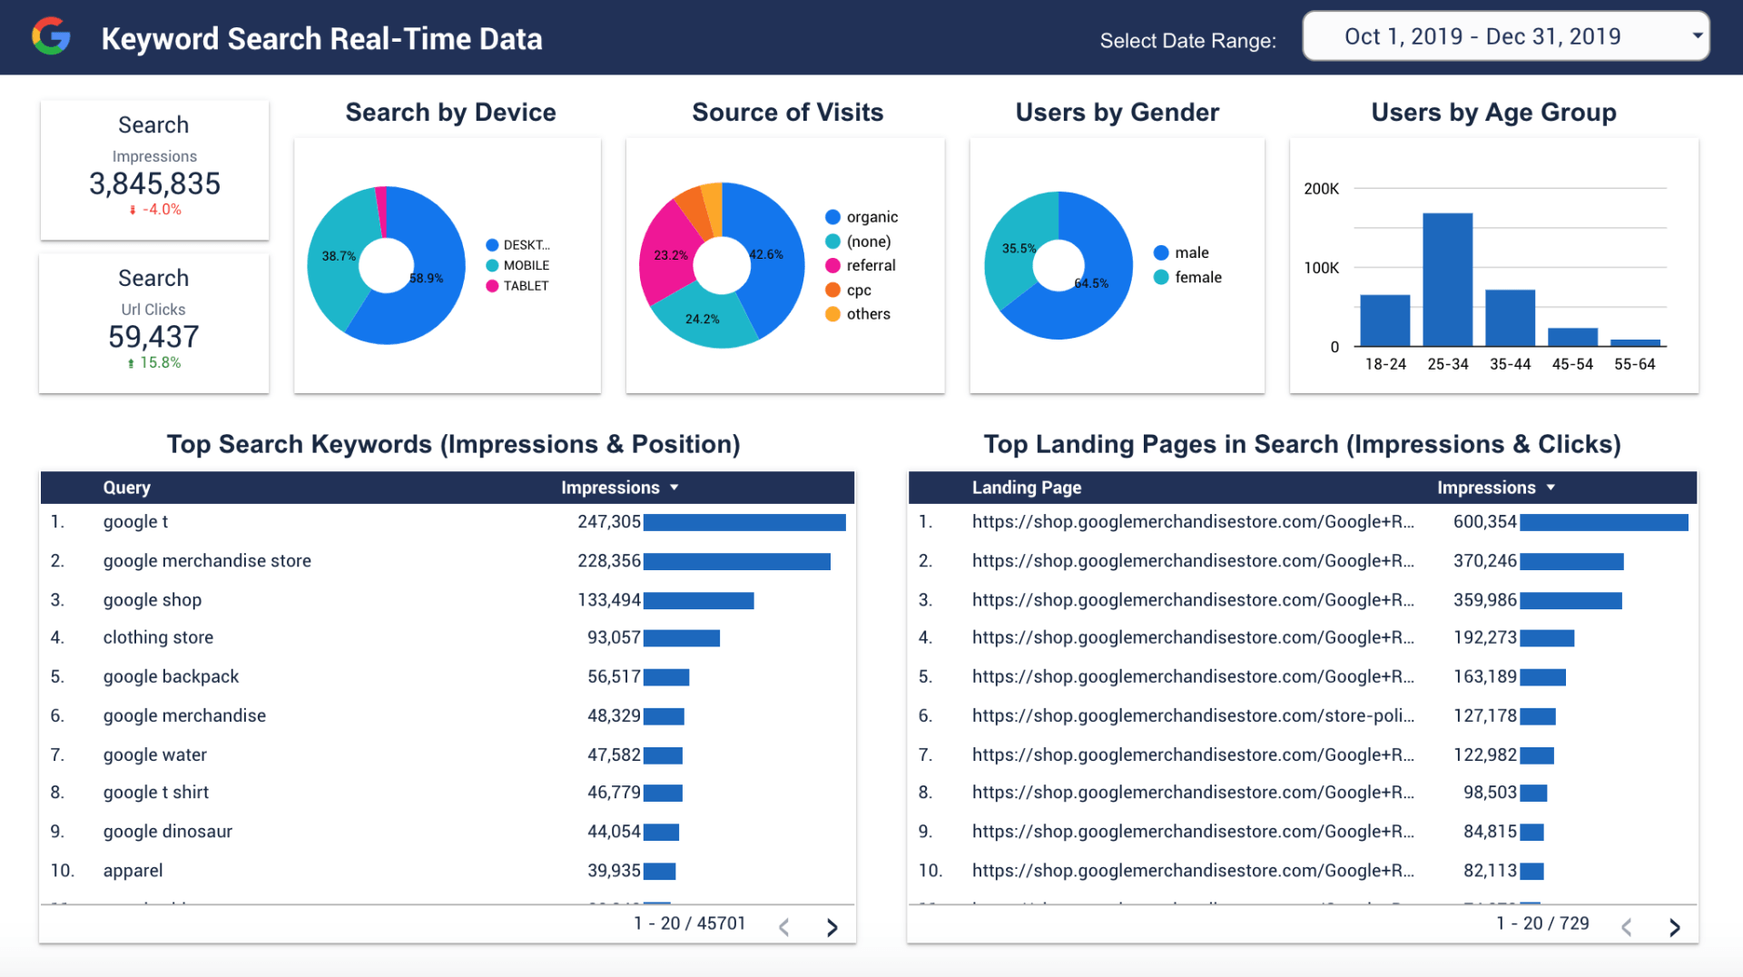Viewport: 1743px width, 977px height.
Task: Go to previous page of landing pages
Action: click(x=1627, y=927)
